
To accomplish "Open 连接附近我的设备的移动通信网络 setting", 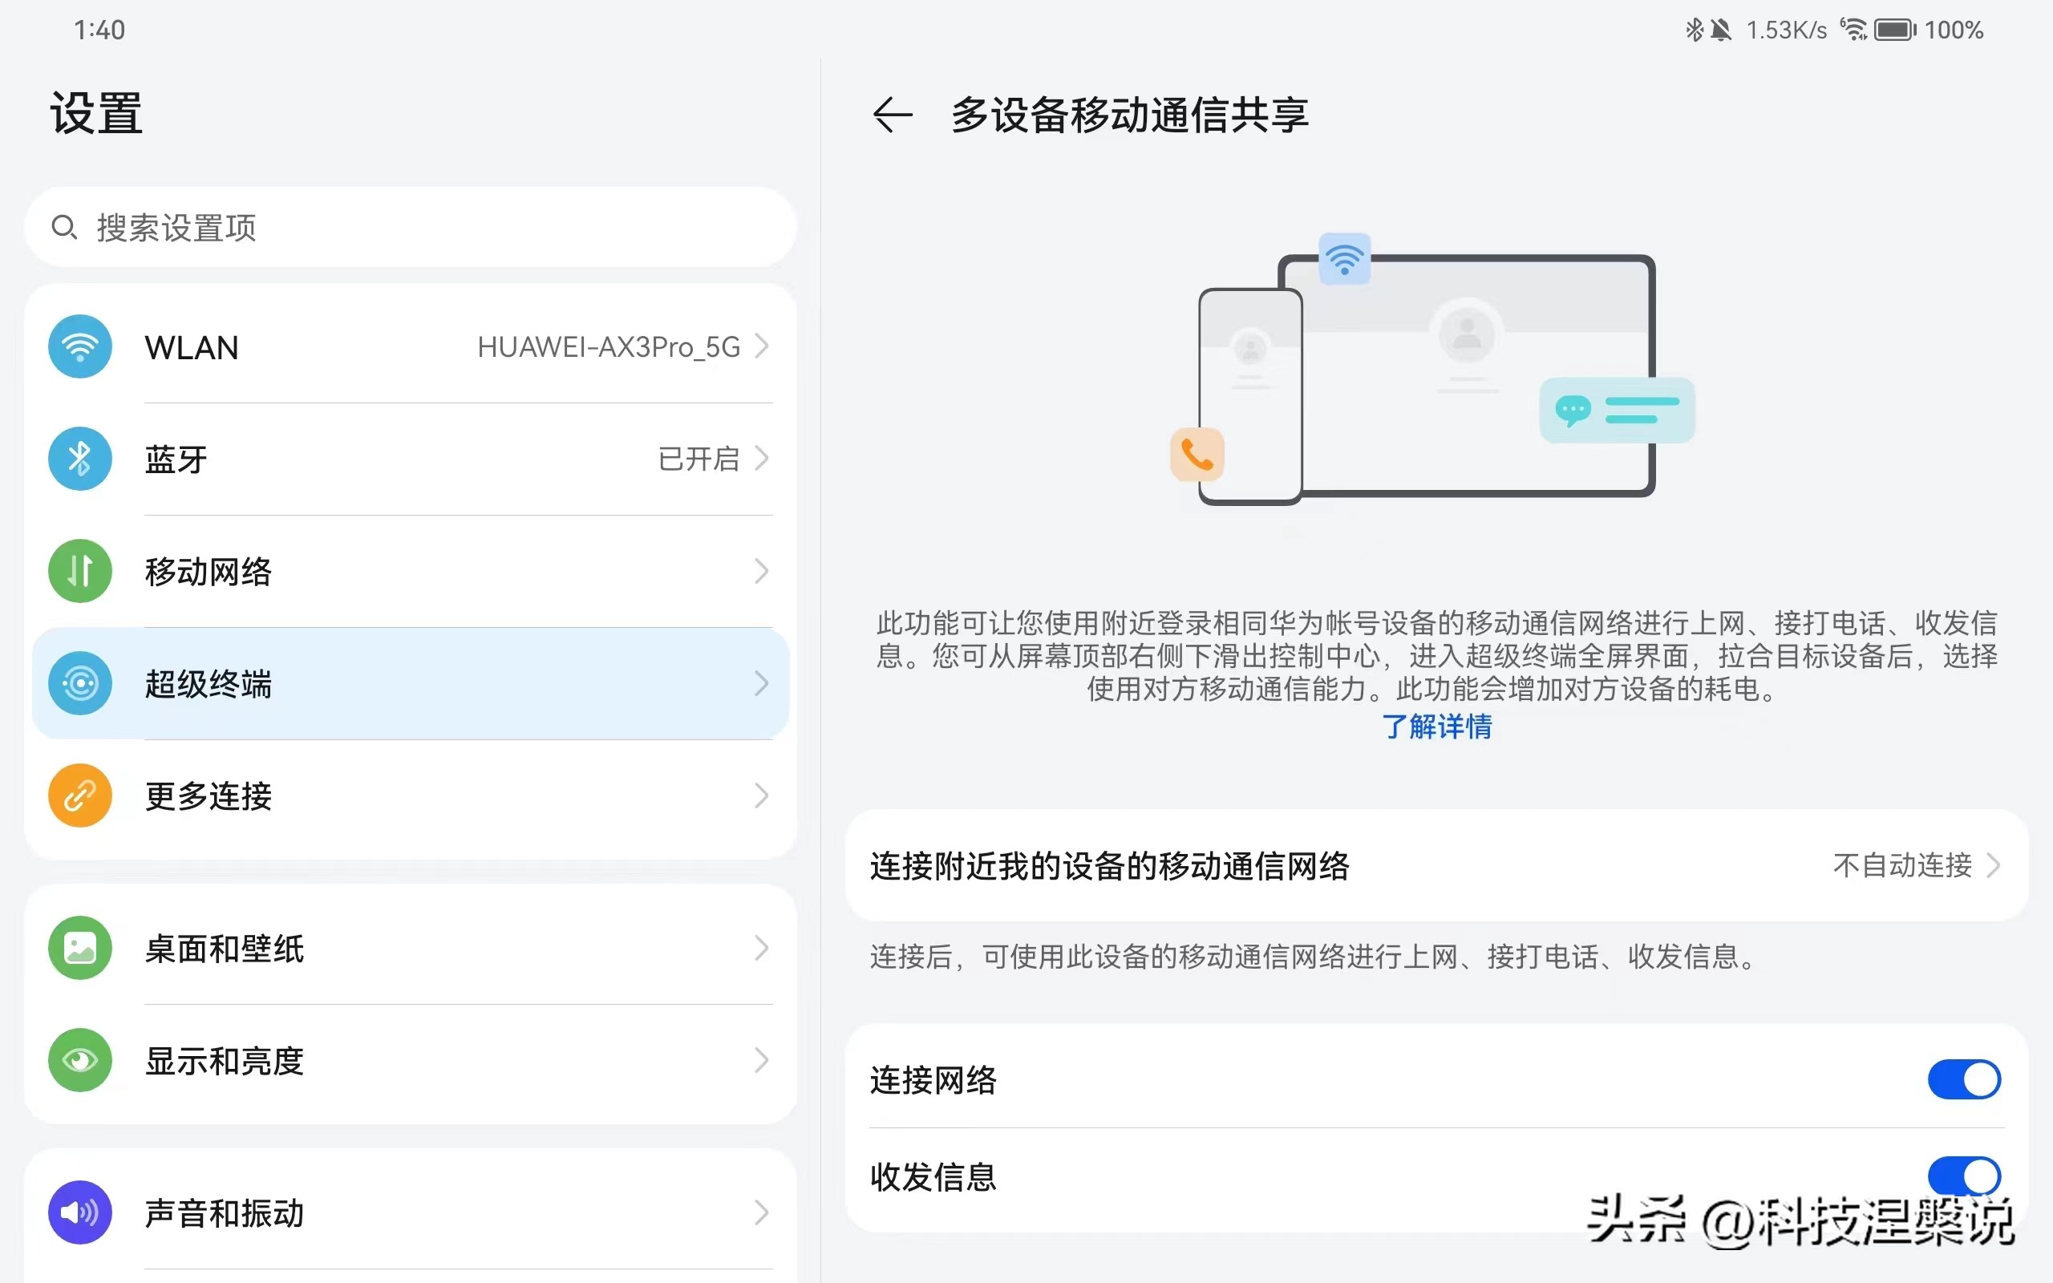I will click(x=1108, y=865).
